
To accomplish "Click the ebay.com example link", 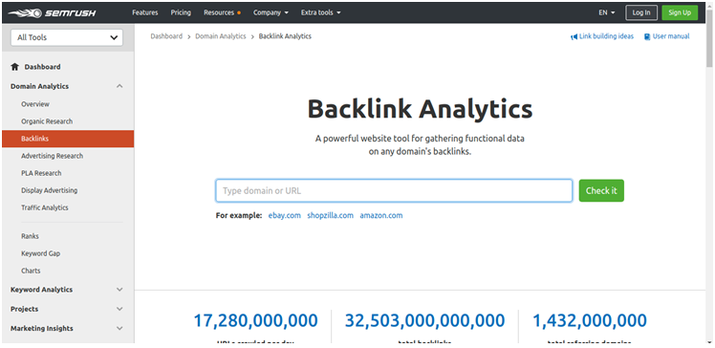I will [285, 216].
